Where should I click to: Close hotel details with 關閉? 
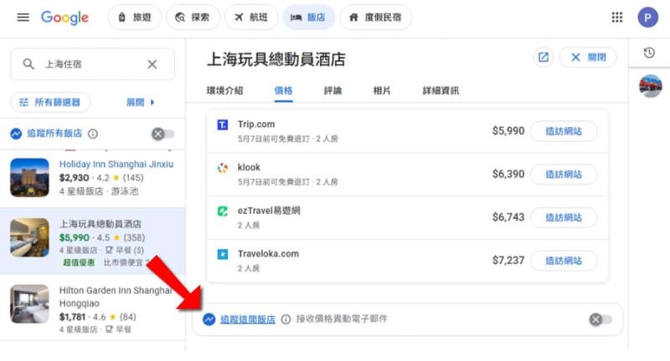point(588,57)
